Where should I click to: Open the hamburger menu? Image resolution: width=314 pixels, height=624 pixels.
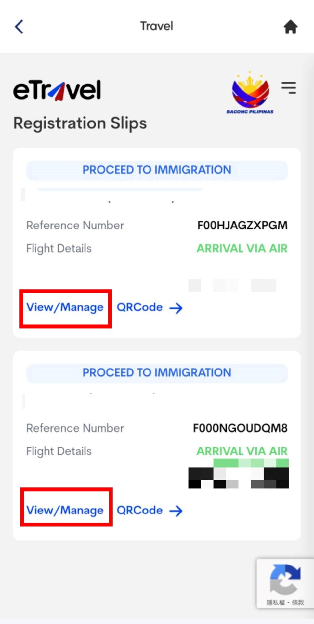coord(289,88)
